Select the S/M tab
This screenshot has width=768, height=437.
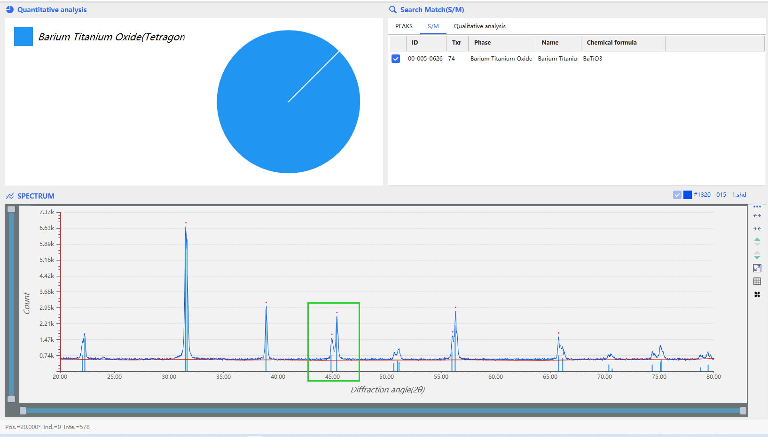(x=433, y=26)
